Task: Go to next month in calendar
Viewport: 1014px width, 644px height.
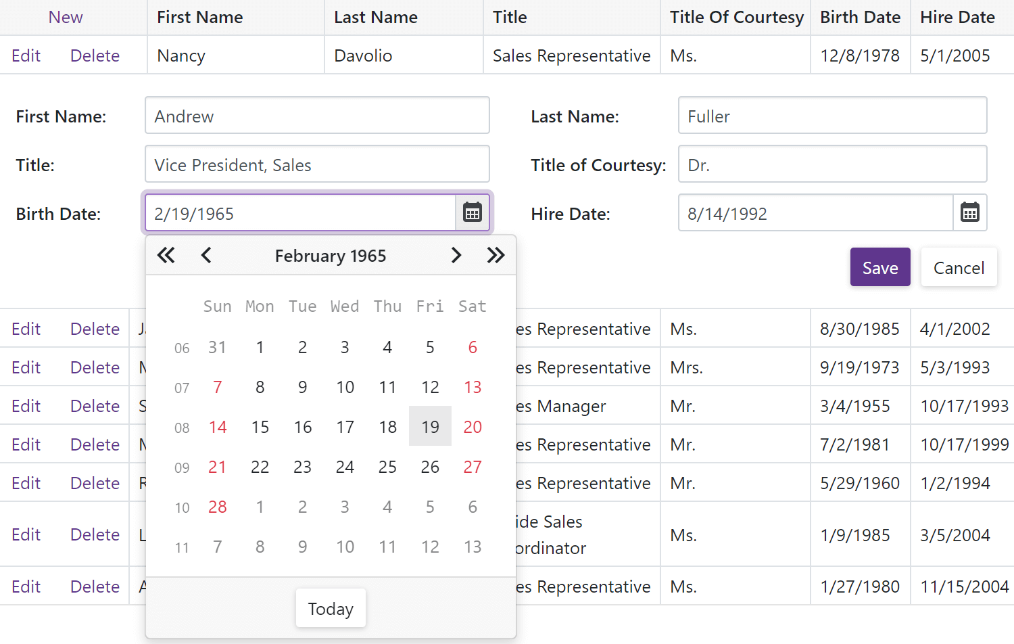Action: [456, 256]
